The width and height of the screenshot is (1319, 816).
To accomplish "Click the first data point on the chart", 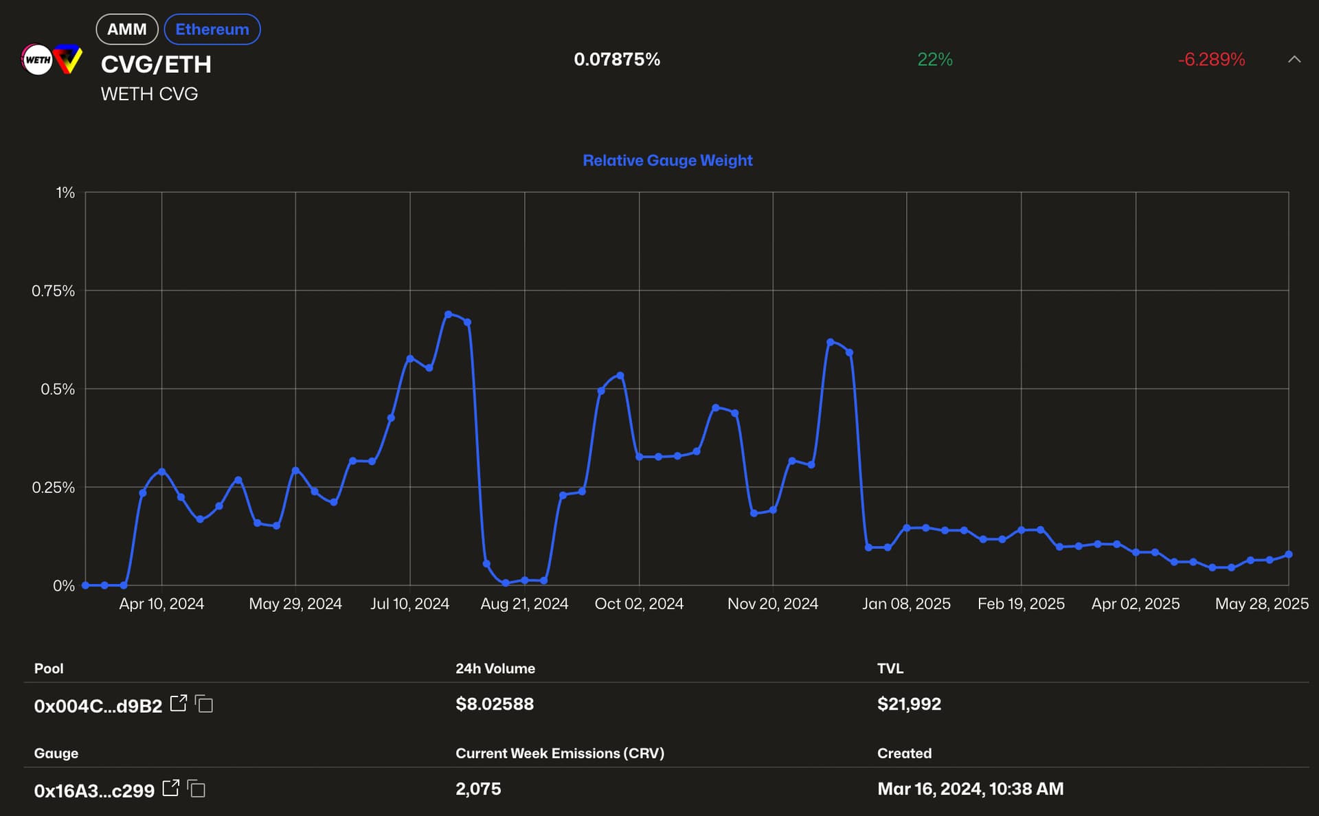I will pos(85,585).
